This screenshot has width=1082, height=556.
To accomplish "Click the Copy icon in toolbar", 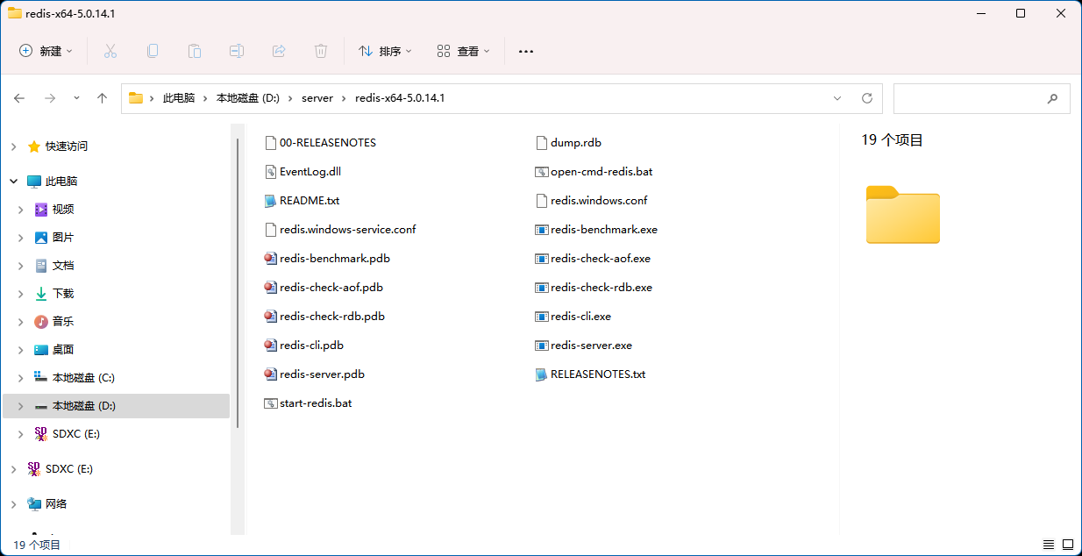I will pos(153,51).
